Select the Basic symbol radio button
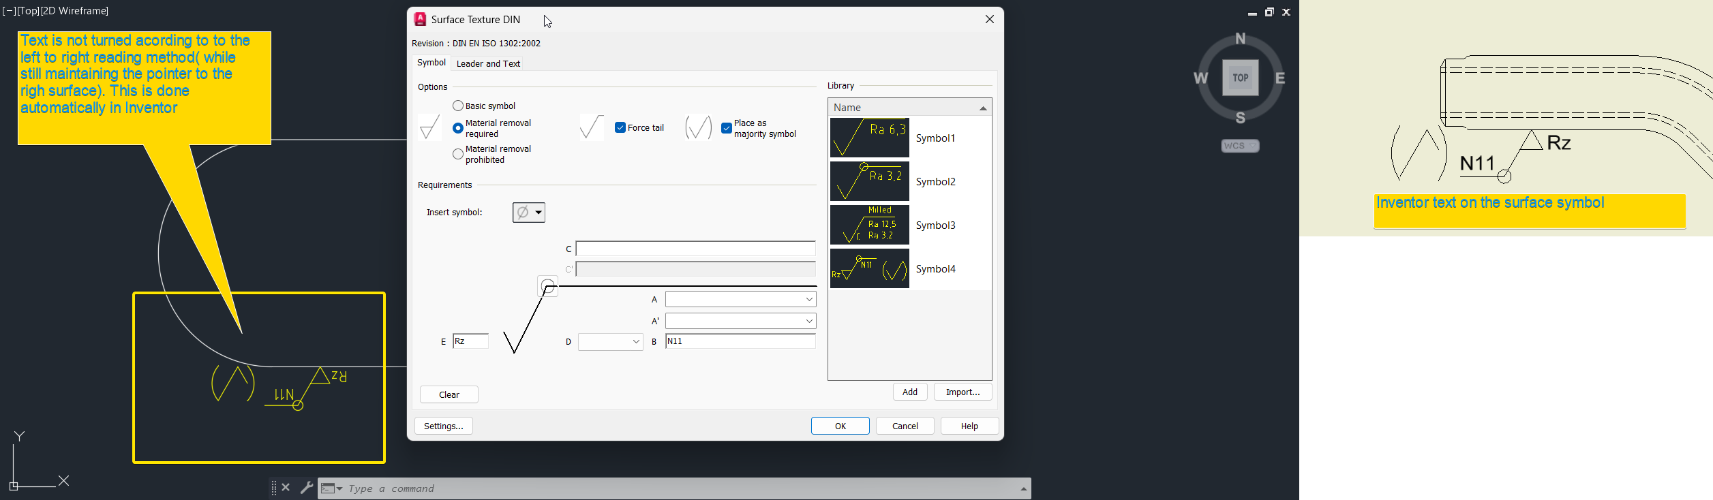The height and width of the screenshot is (500, 1713). click(458, 106)
